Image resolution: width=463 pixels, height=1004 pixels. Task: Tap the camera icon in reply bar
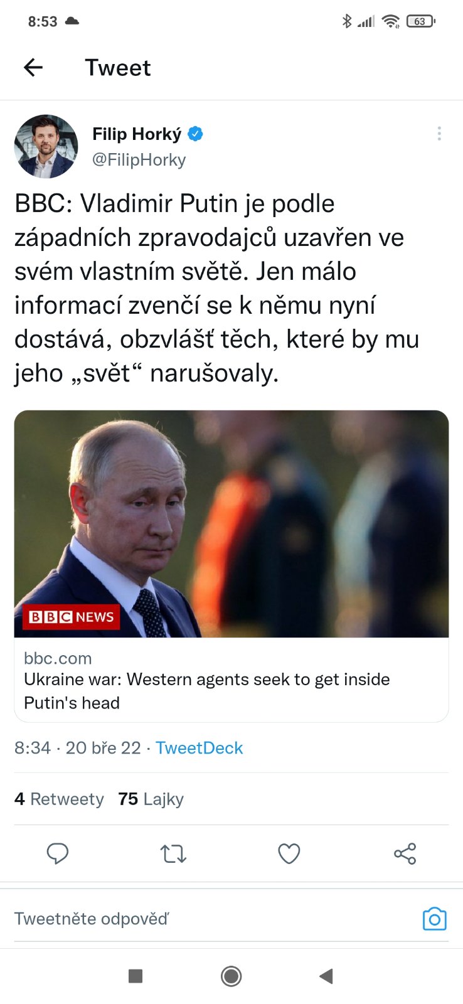point(435,919)
